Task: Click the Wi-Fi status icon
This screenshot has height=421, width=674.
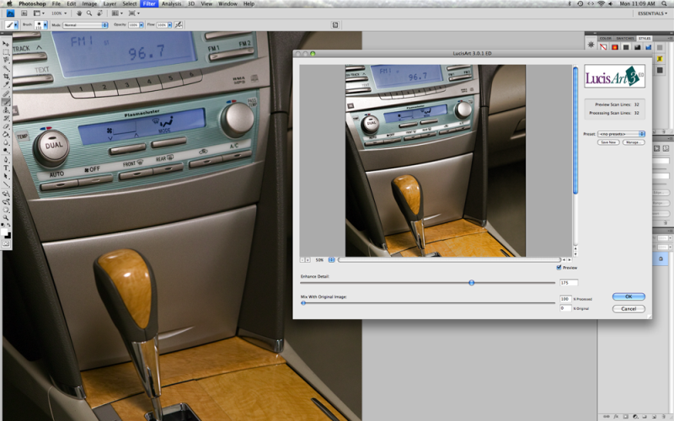Action: [601, 3]
